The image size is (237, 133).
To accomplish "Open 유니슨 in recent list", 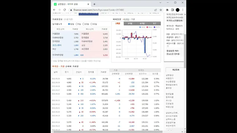I will 169,100.
